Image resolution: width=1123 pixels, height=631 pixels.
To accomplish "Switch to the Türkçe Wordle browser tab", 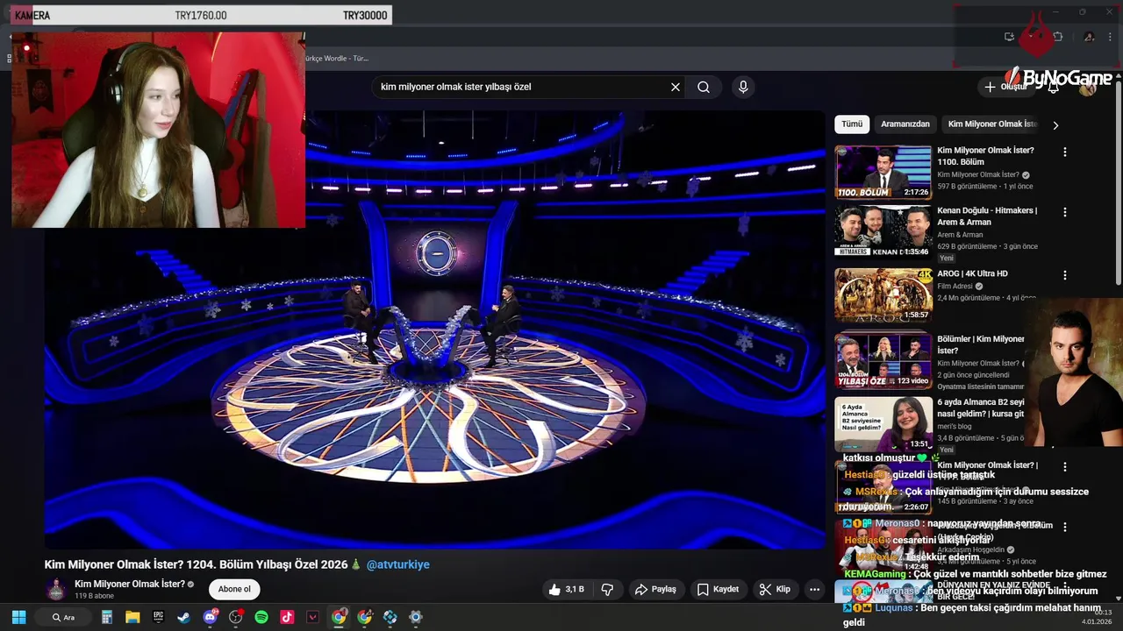I will coord(337,58).
